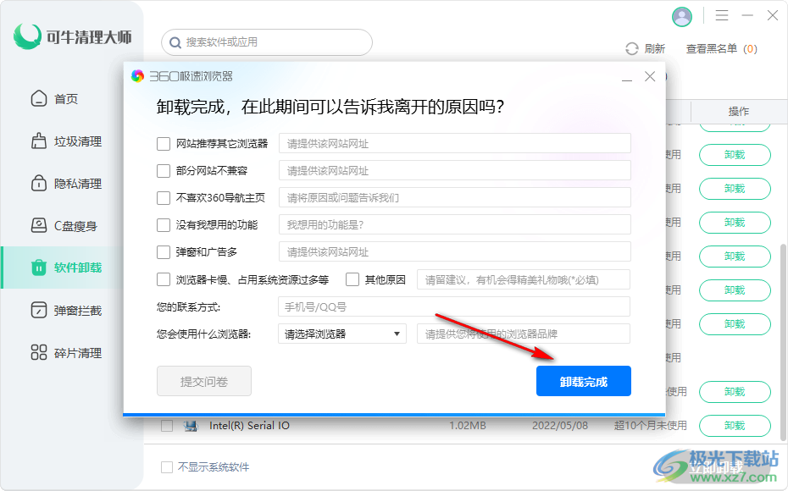Click the refresh icon next to 刷新
Screen dimensions: 788x491
click(x=632, y=49)
